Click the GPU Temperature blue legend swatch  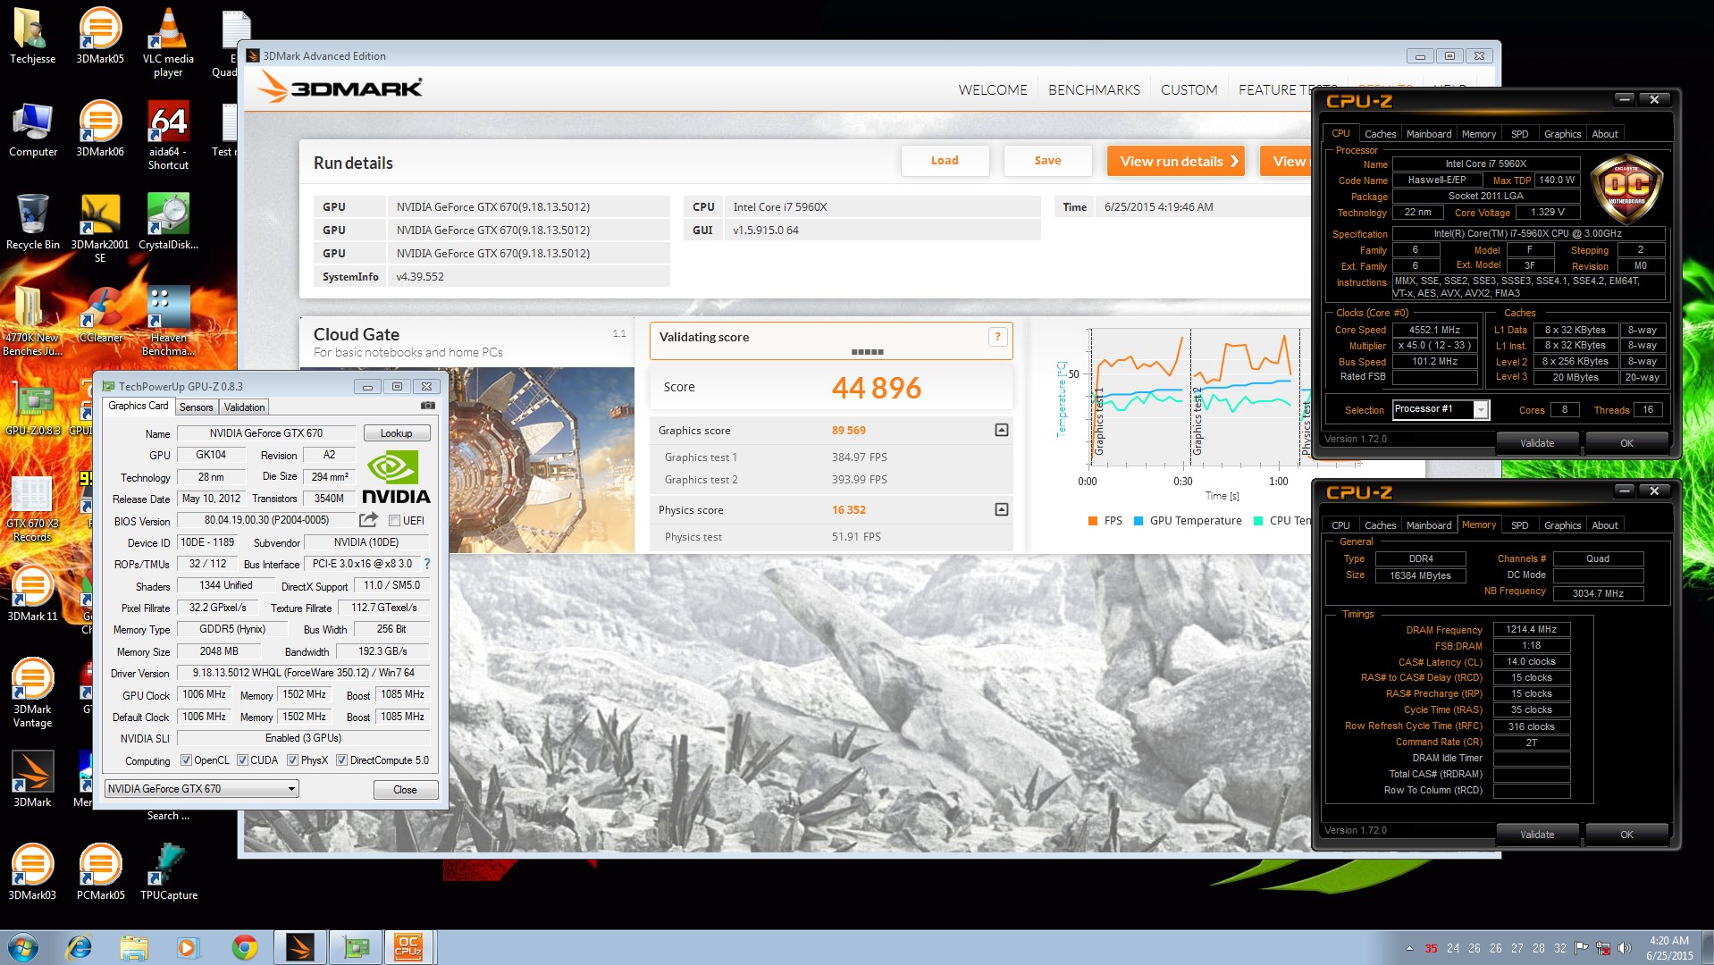(1138, 521)
